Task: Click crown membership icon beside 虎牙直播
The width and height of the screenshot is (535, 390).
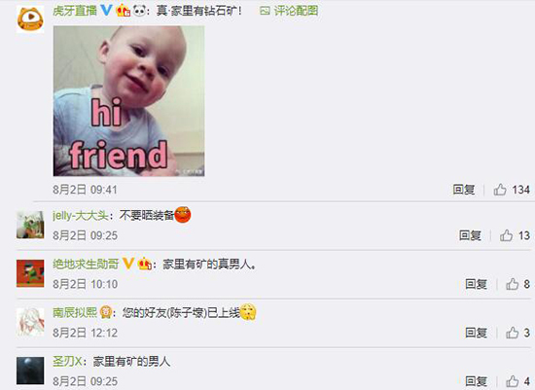Action: click(x=124, y=11)
